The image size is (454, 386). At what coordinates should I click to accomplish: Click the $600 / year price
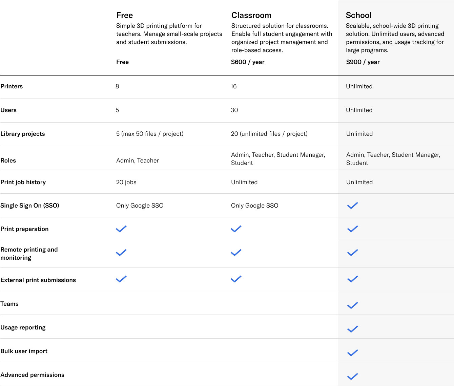coord(248,62)
